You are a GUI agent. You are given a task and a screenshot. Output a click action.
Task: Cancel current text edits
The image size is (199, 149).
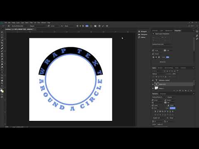(x=99, y=26)
